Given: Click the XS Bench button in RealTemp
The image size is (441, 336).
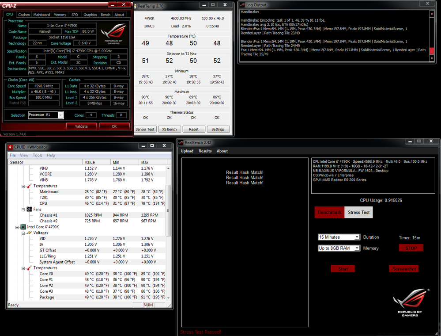Looking at the screenshot, I should point(170,129).
